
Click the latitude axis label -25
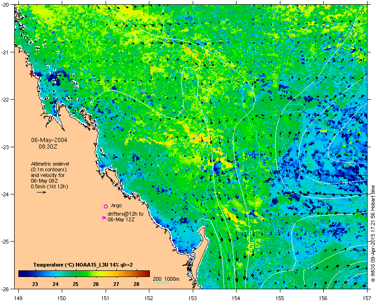tap(5, 241)
